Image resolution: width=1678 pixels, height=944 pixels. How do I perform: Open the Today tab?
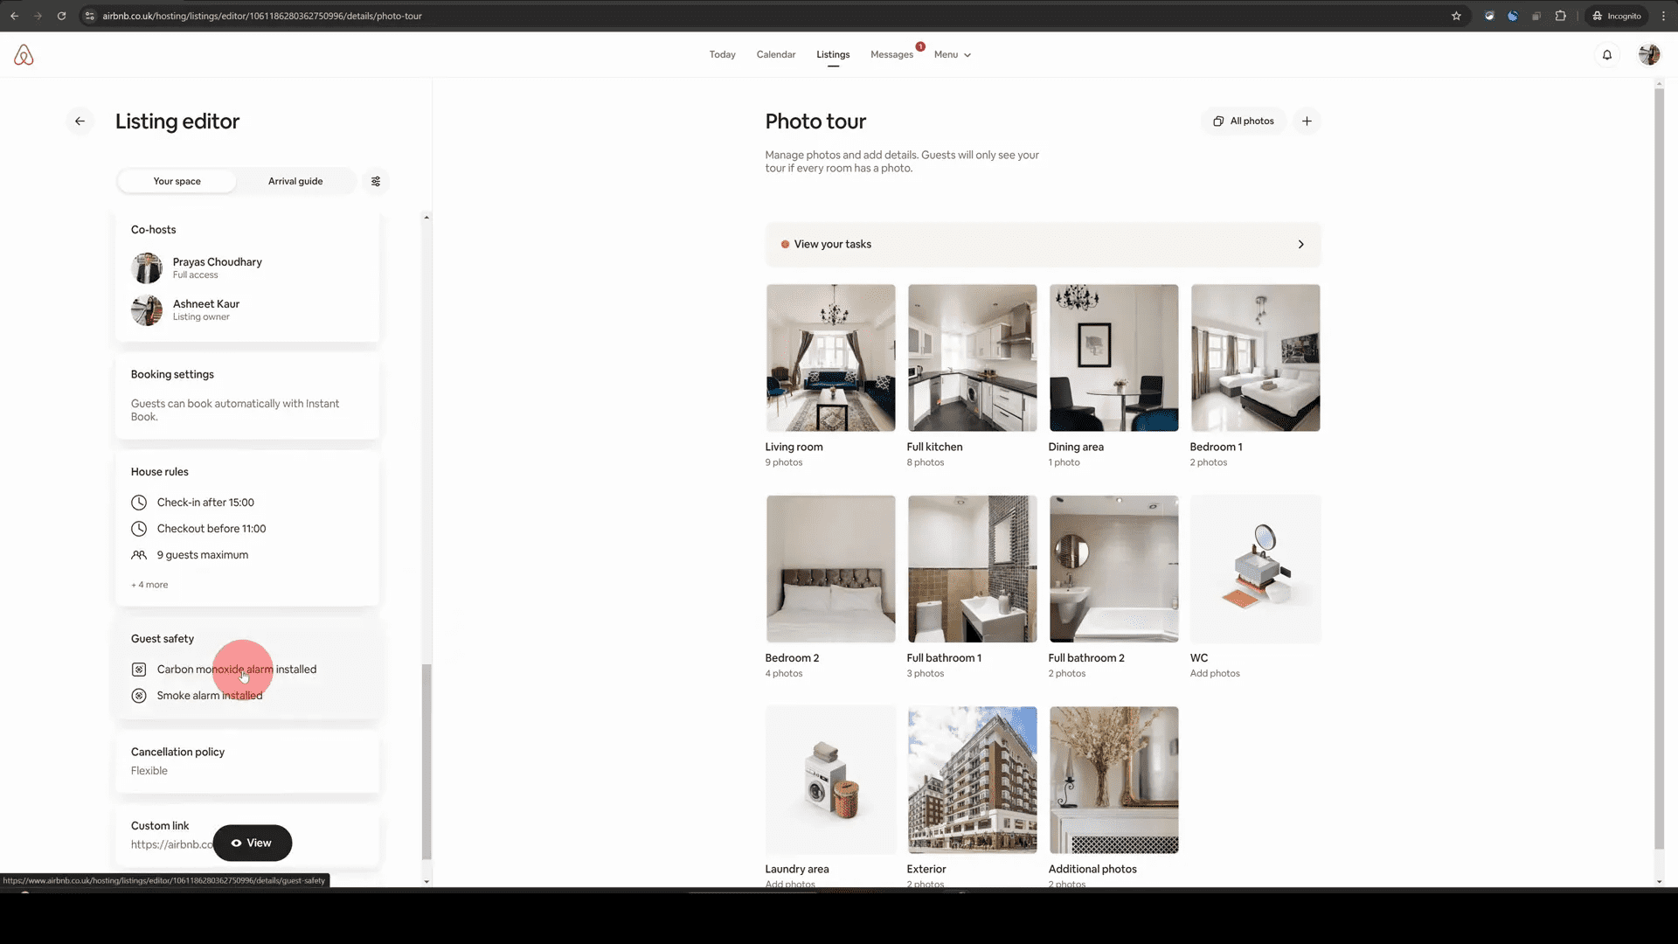pos(722,54)
